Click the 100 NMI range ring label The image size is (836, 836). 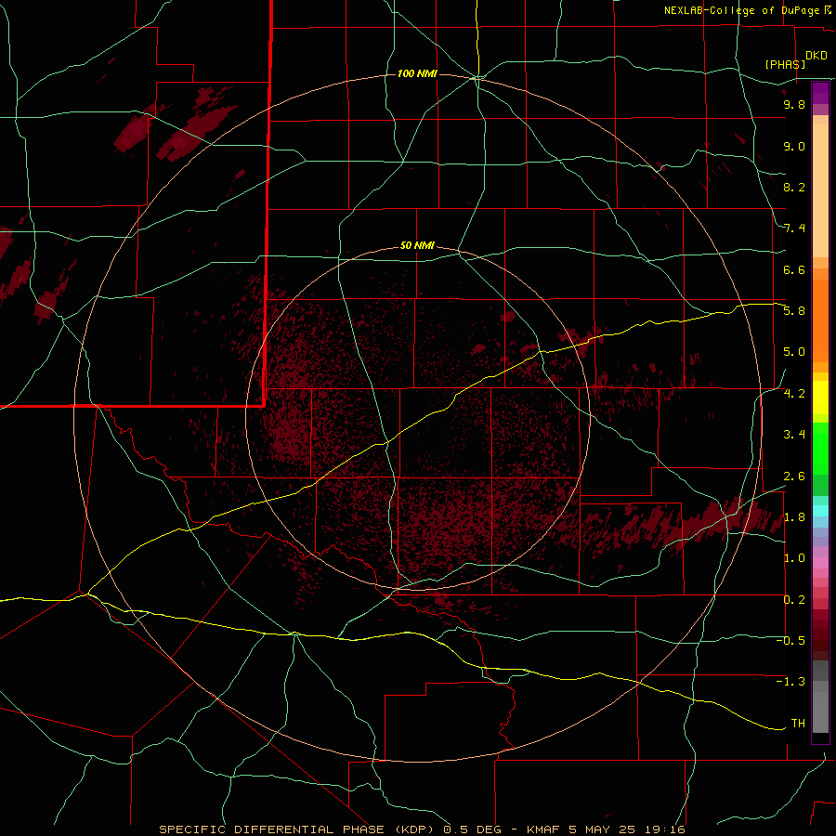(417, 73)
